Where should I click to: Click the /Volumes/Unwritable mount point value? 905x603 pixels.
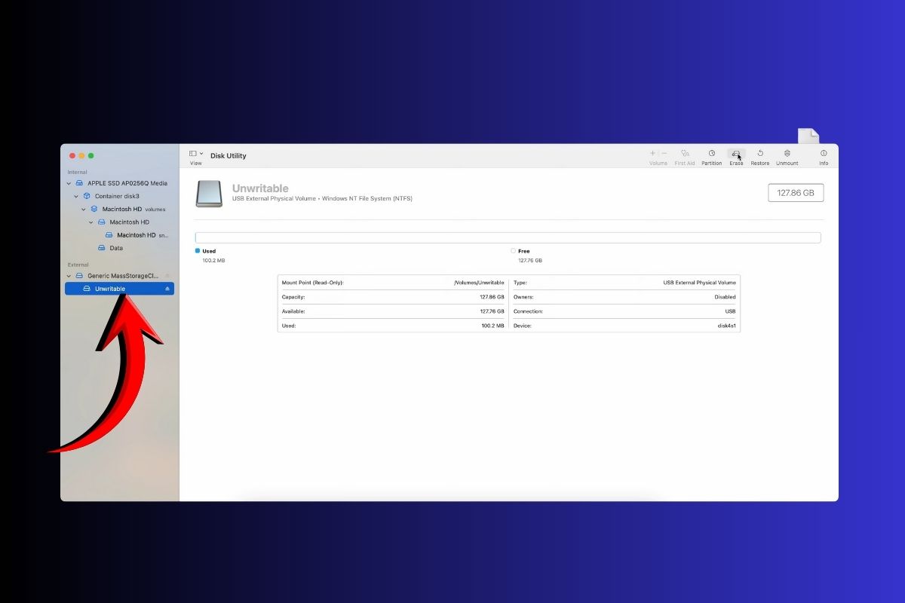479,283
